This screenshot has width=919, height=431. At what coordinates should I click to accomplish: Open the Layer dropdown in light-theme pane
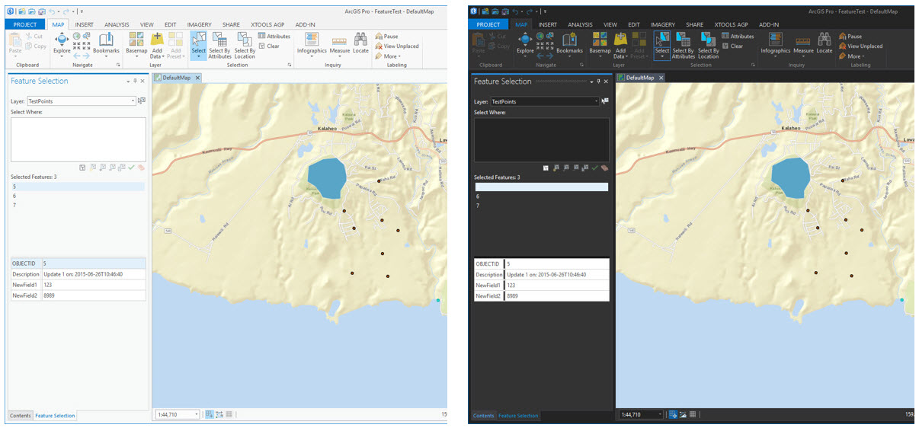coord(133,101)
